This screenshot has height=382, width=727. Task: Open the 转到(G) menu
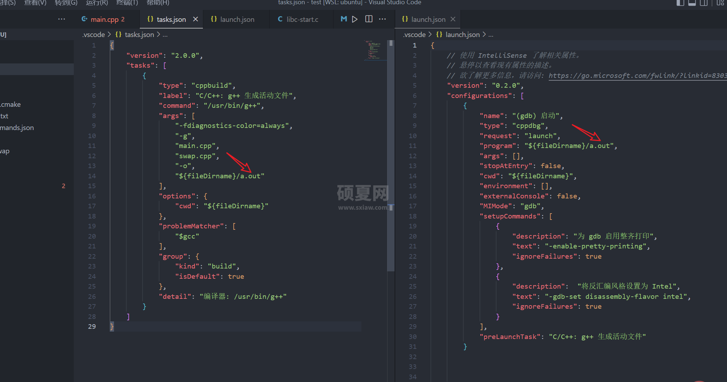(66, 3)
